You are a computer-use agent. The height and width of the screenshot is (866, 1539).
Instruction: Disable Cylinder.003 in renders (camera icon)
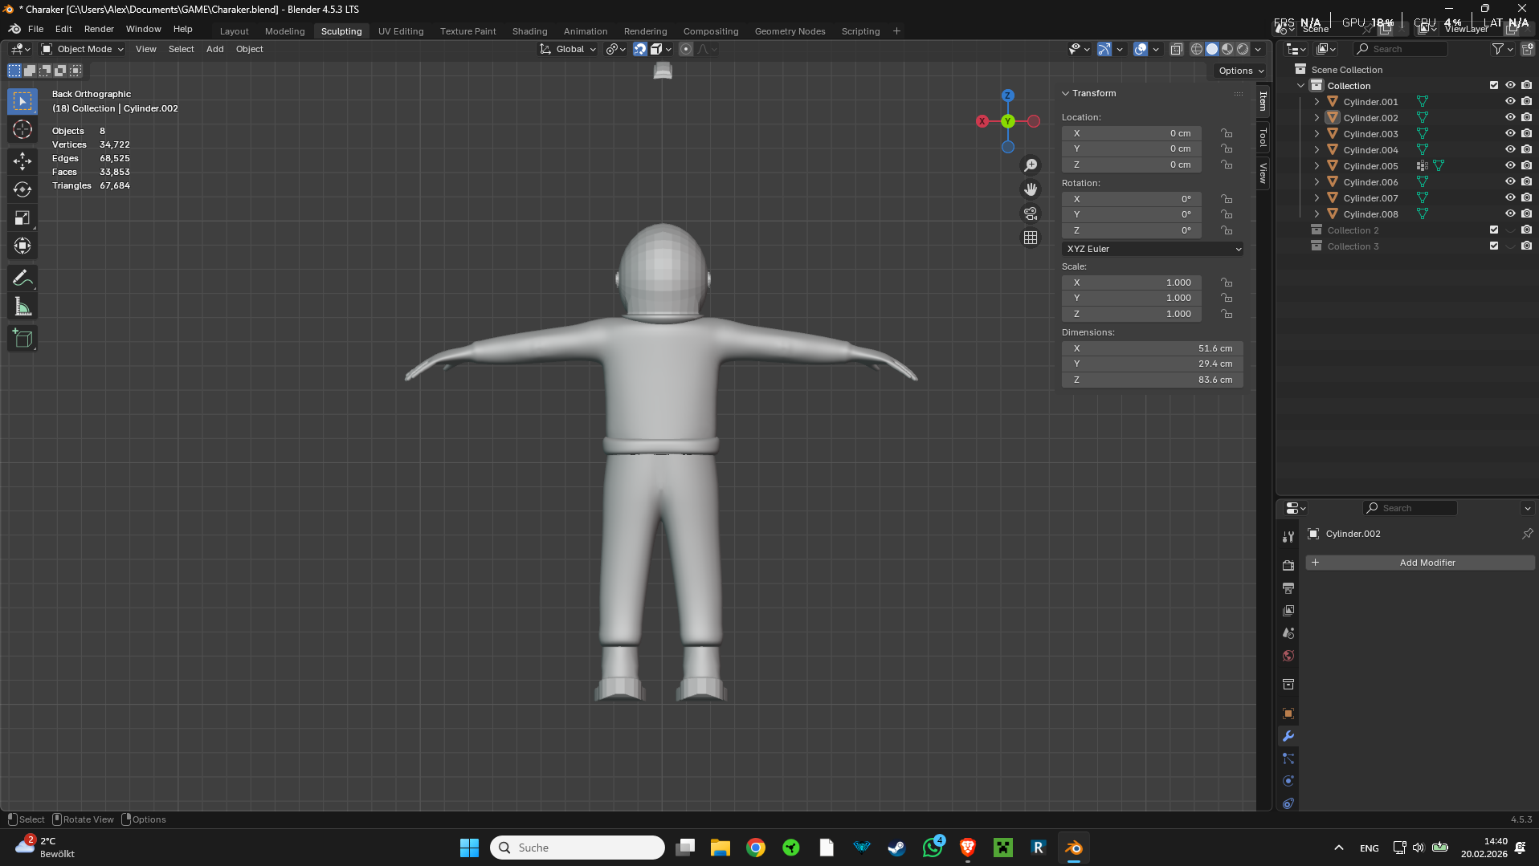(1526, 134)
